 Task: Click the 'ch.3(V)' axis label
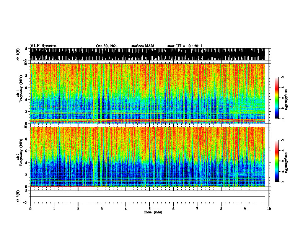(18, 196)
